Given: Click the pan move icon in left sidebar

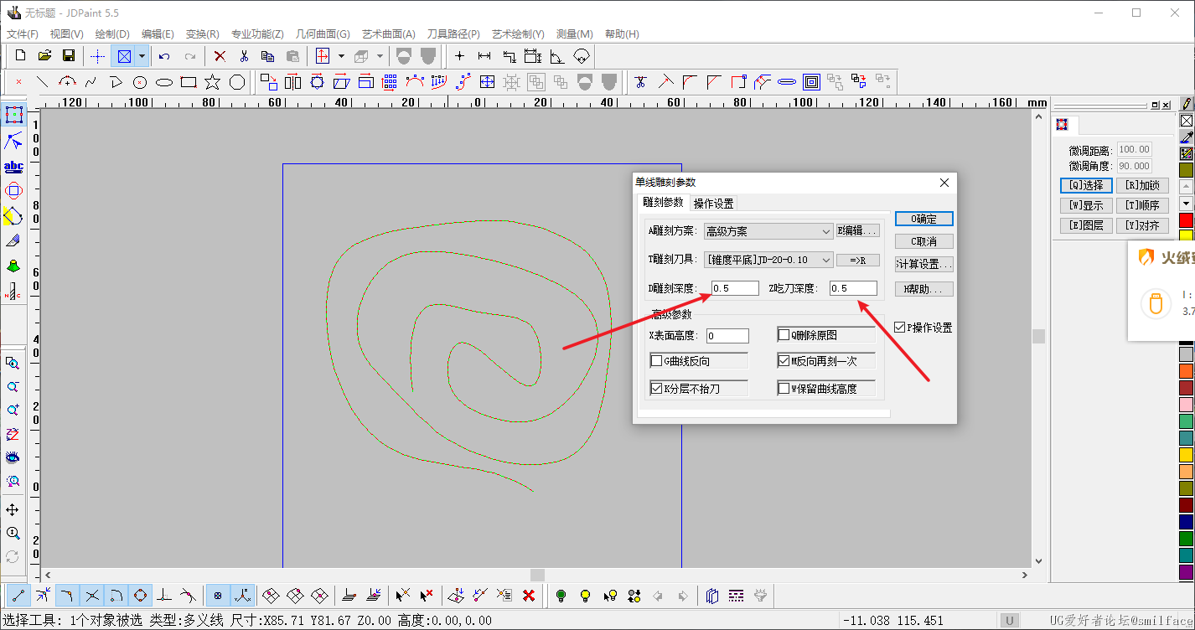Looking at the screenshot, I should pyautogui.click(x=13, y=509).
